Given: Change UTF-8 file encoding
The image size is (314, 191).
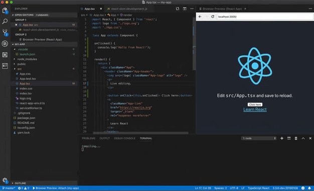Looking at the screenshot, I should coord(234,188).
